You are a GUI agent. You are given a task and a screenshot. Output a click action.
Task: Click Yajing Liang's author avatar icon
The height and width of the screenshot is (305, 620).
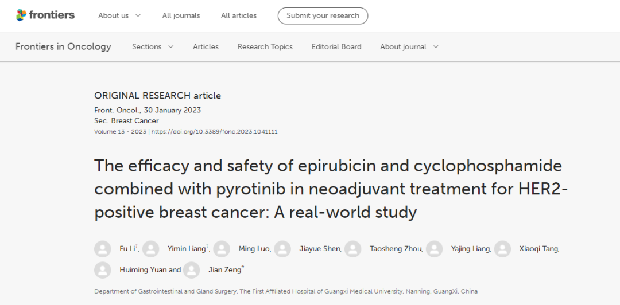click(x=435, y=249)
